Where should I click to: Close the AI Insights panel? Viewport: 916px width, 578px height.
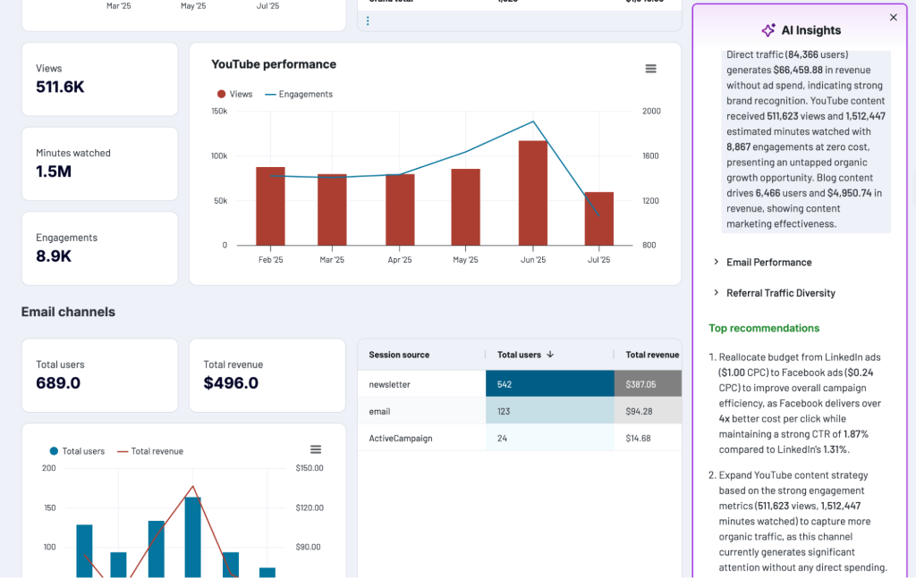894,18
